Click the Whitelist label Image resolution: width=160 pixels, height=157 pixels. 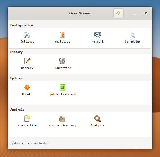click(x=62, y=42)
